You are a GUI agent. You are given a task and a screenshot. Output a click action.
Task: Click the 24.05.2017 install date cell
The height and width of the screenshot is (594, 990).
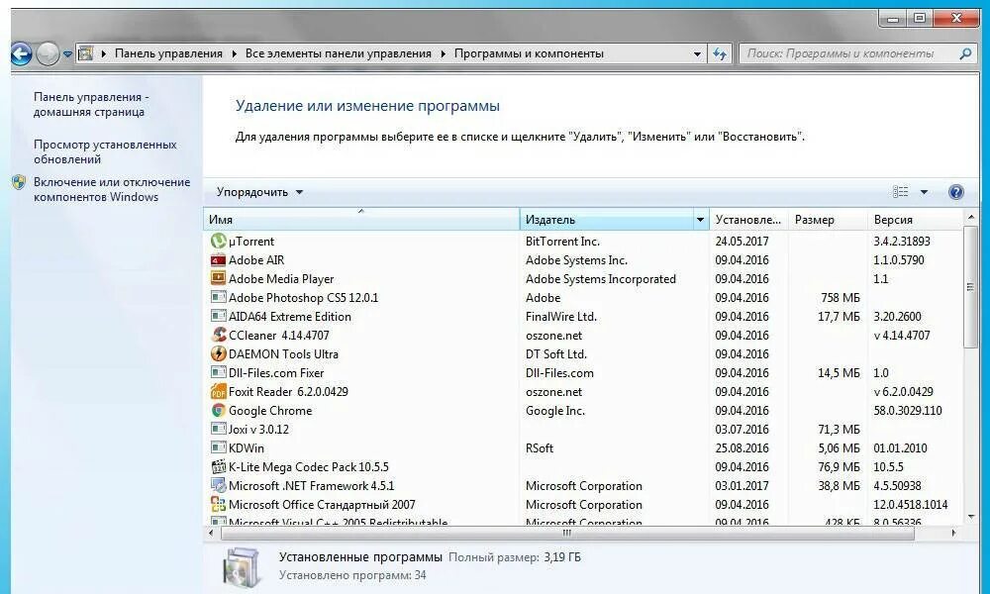(x=742, y=242)
